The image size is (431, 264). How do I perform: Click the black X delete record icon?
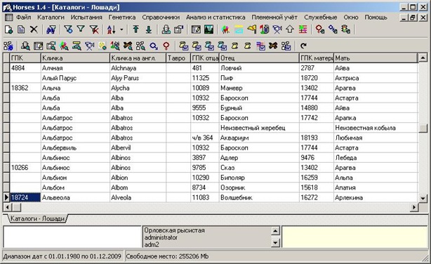34,29
